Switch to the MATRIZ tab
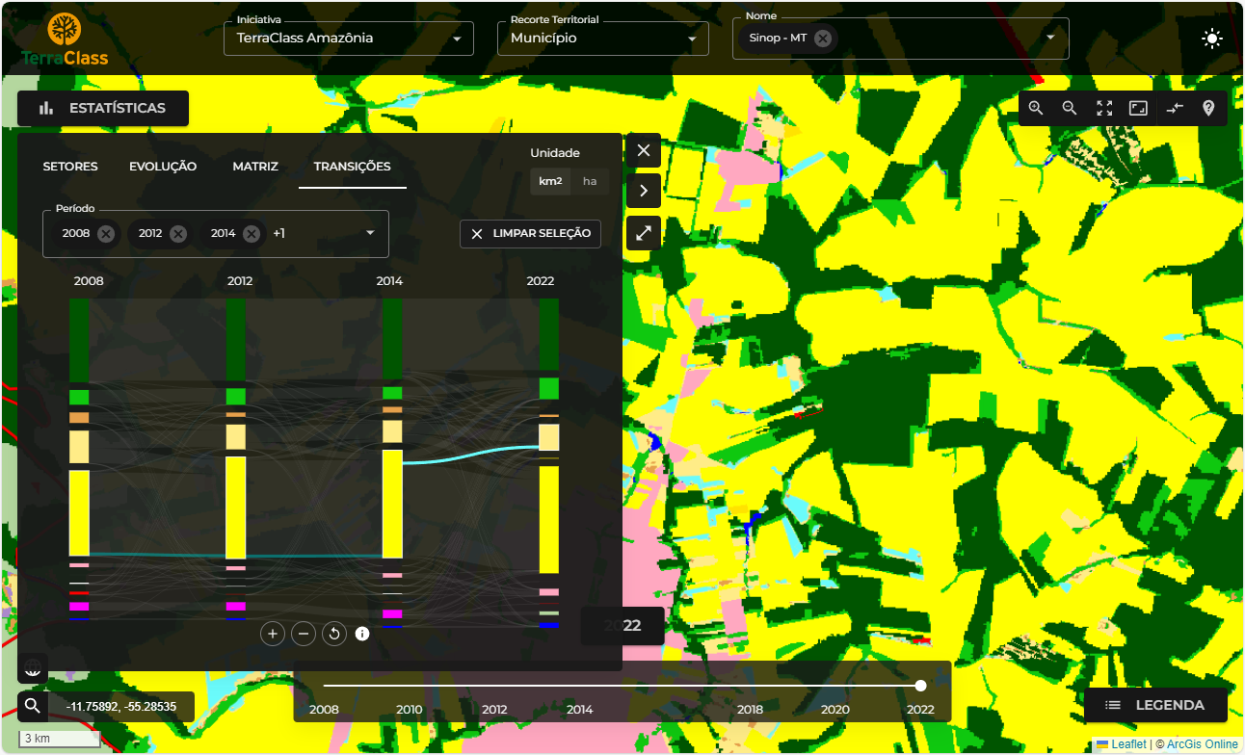The height and width of the screenshot is (755, 1245). click(x=255, y=167)
